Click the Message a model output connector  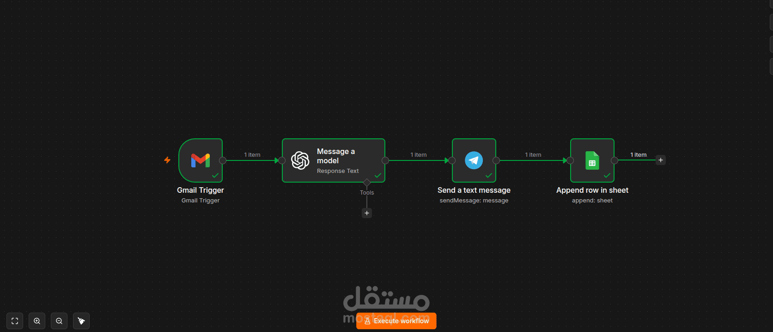point(385,160)
